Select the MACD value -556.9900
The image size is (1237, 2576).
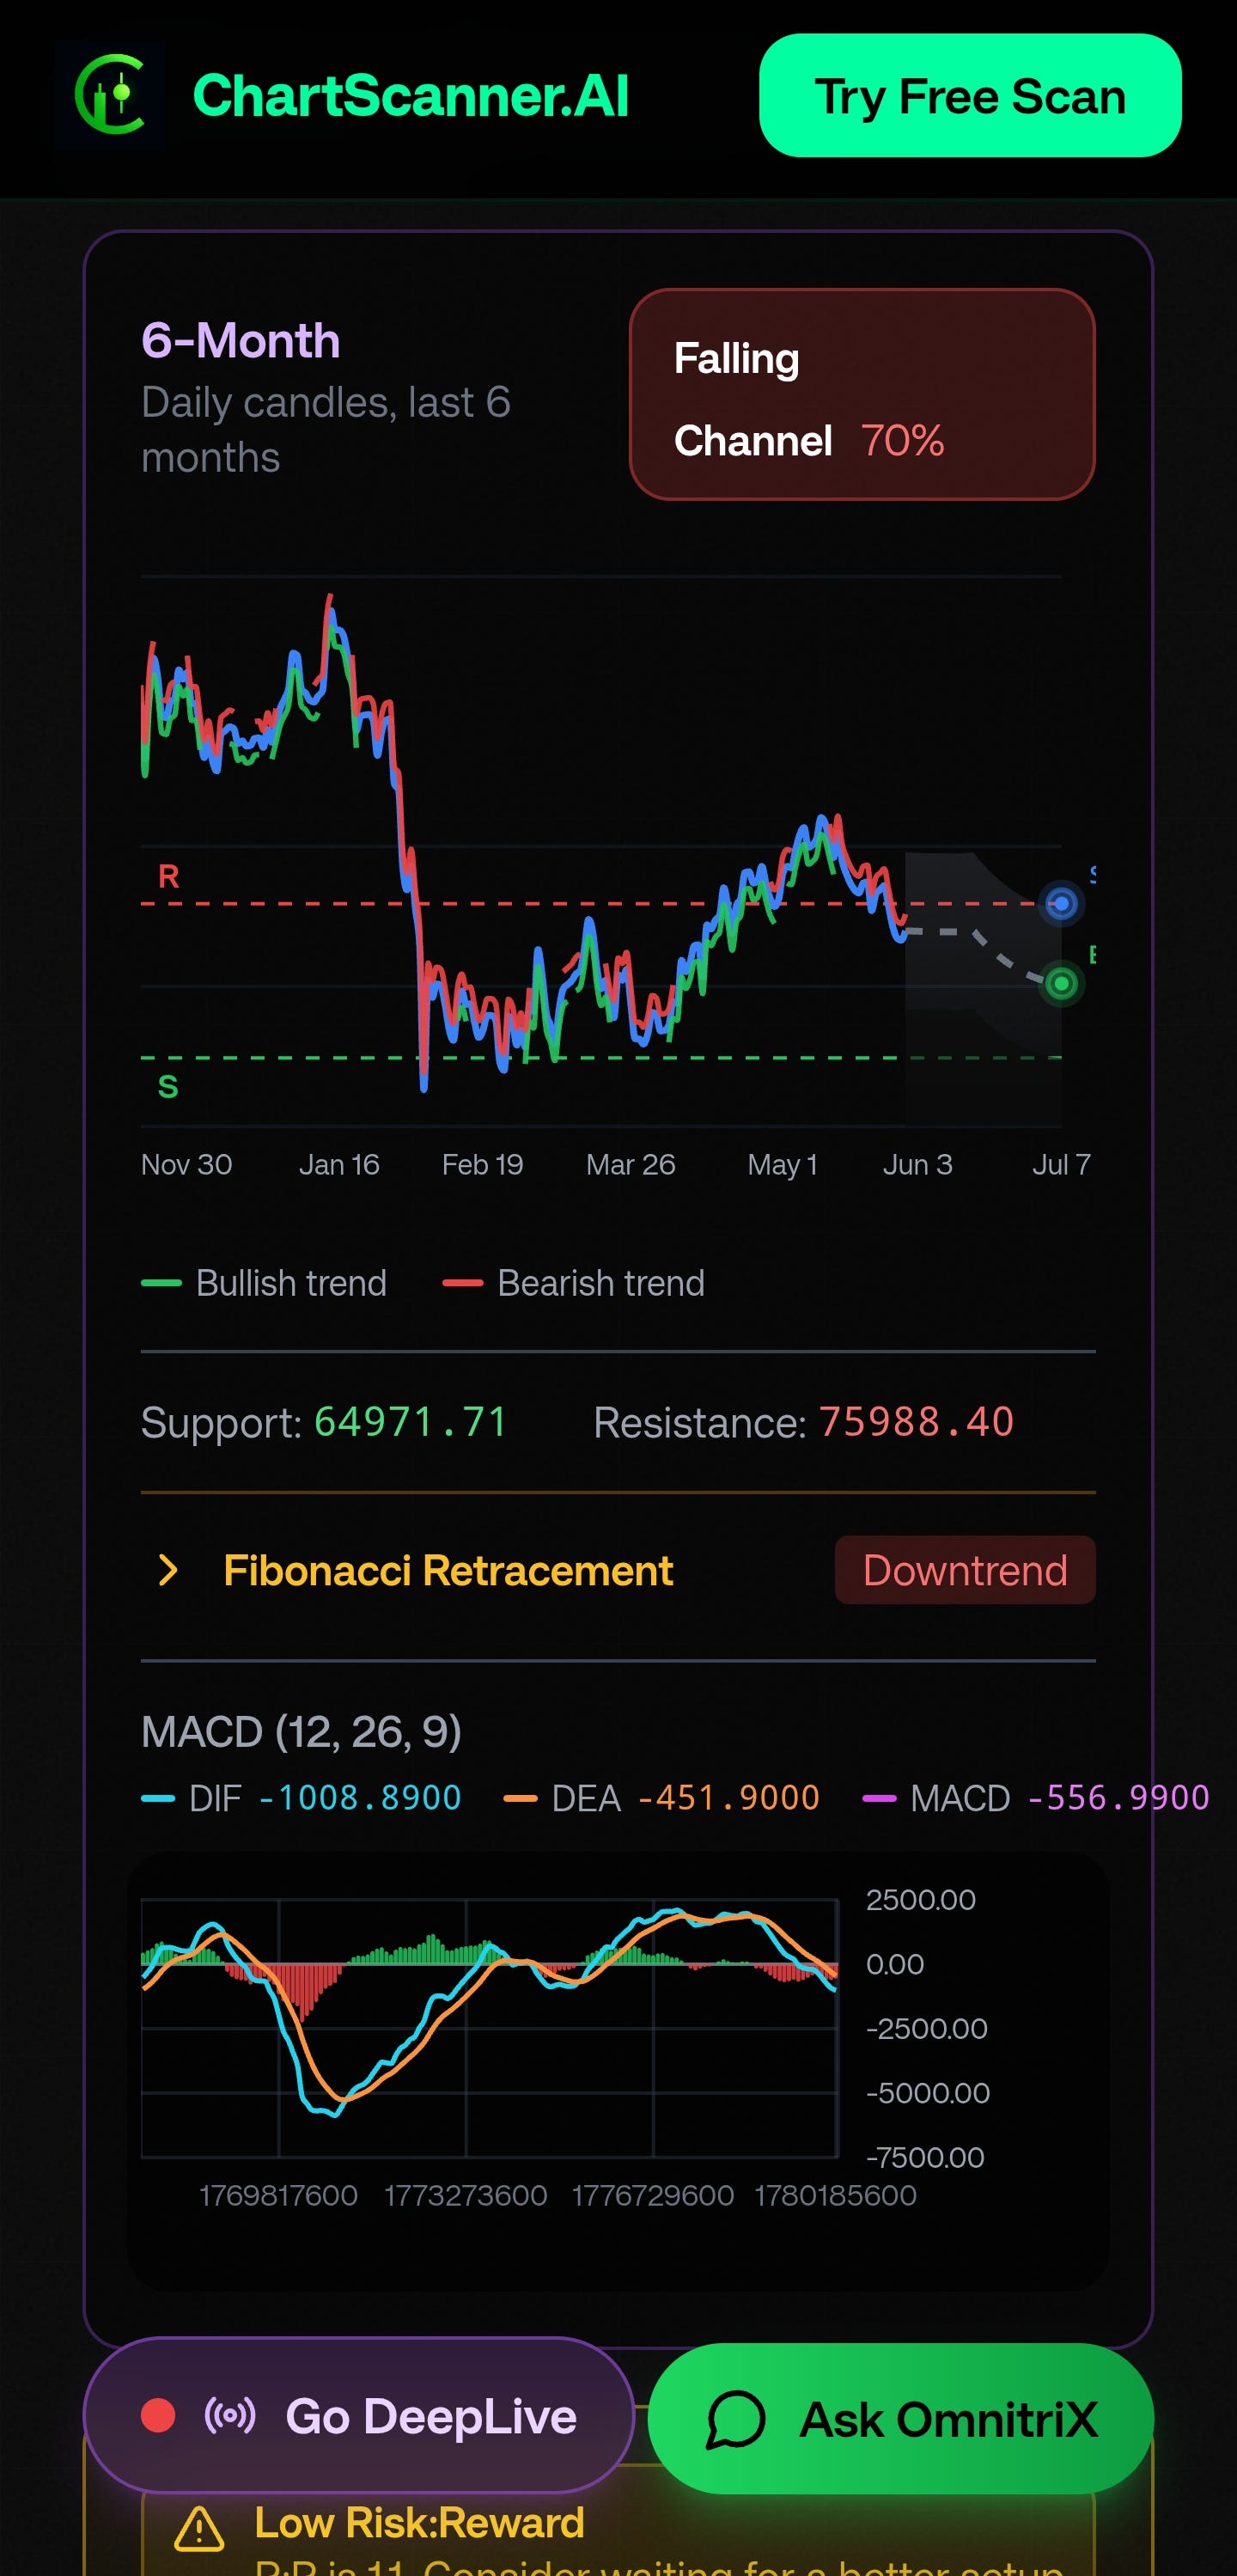coord(1118,1798)
